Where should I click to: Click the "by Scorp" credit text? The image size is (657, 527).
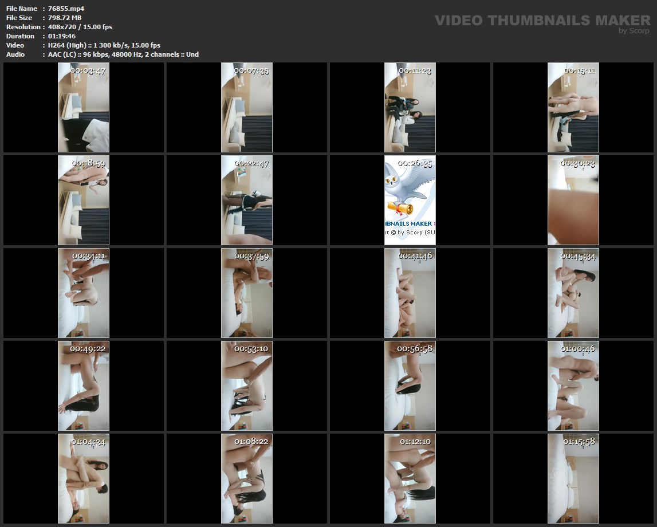coord(634,31)
